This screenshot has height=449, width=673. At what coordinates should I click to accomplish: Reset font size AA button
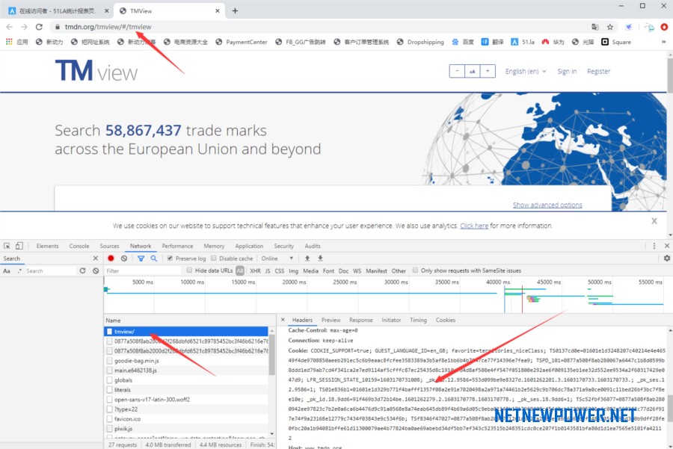pos(472,71)
